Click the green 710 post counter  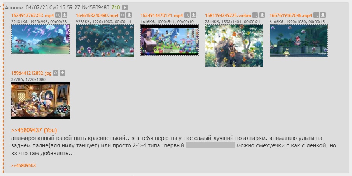[116, 7]
